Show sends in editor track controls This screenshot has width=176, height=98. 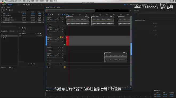(x=50, y=15)
